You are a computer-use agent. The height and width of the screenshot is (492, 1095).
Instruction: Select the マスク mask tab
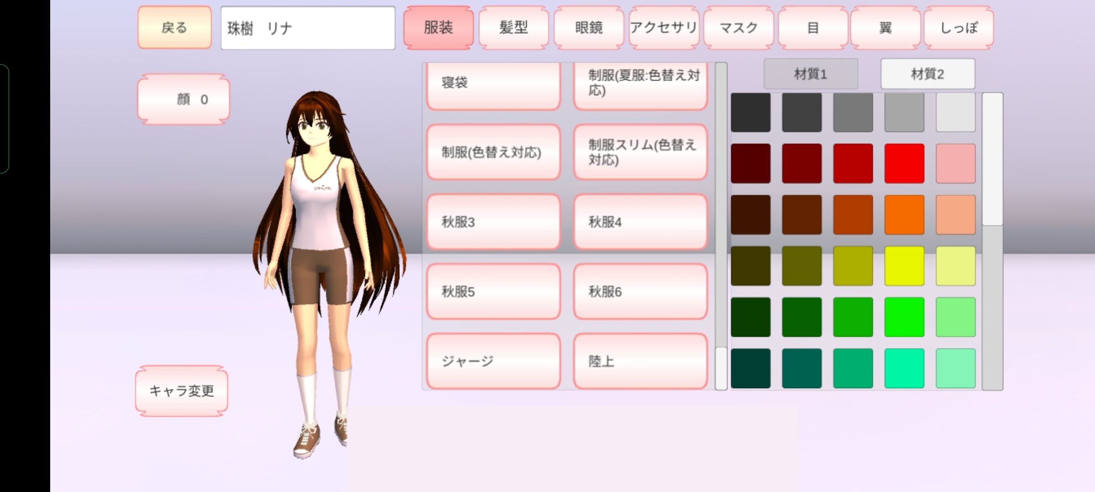[x=738, y=27]
